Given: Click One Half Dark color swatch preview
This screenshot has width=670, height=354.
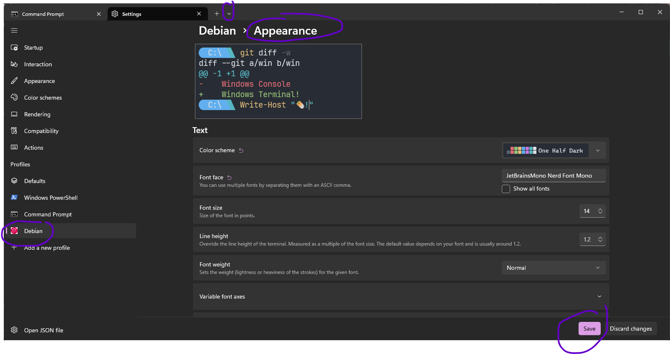Looking at the screenshot, I should tap(546, 151).
